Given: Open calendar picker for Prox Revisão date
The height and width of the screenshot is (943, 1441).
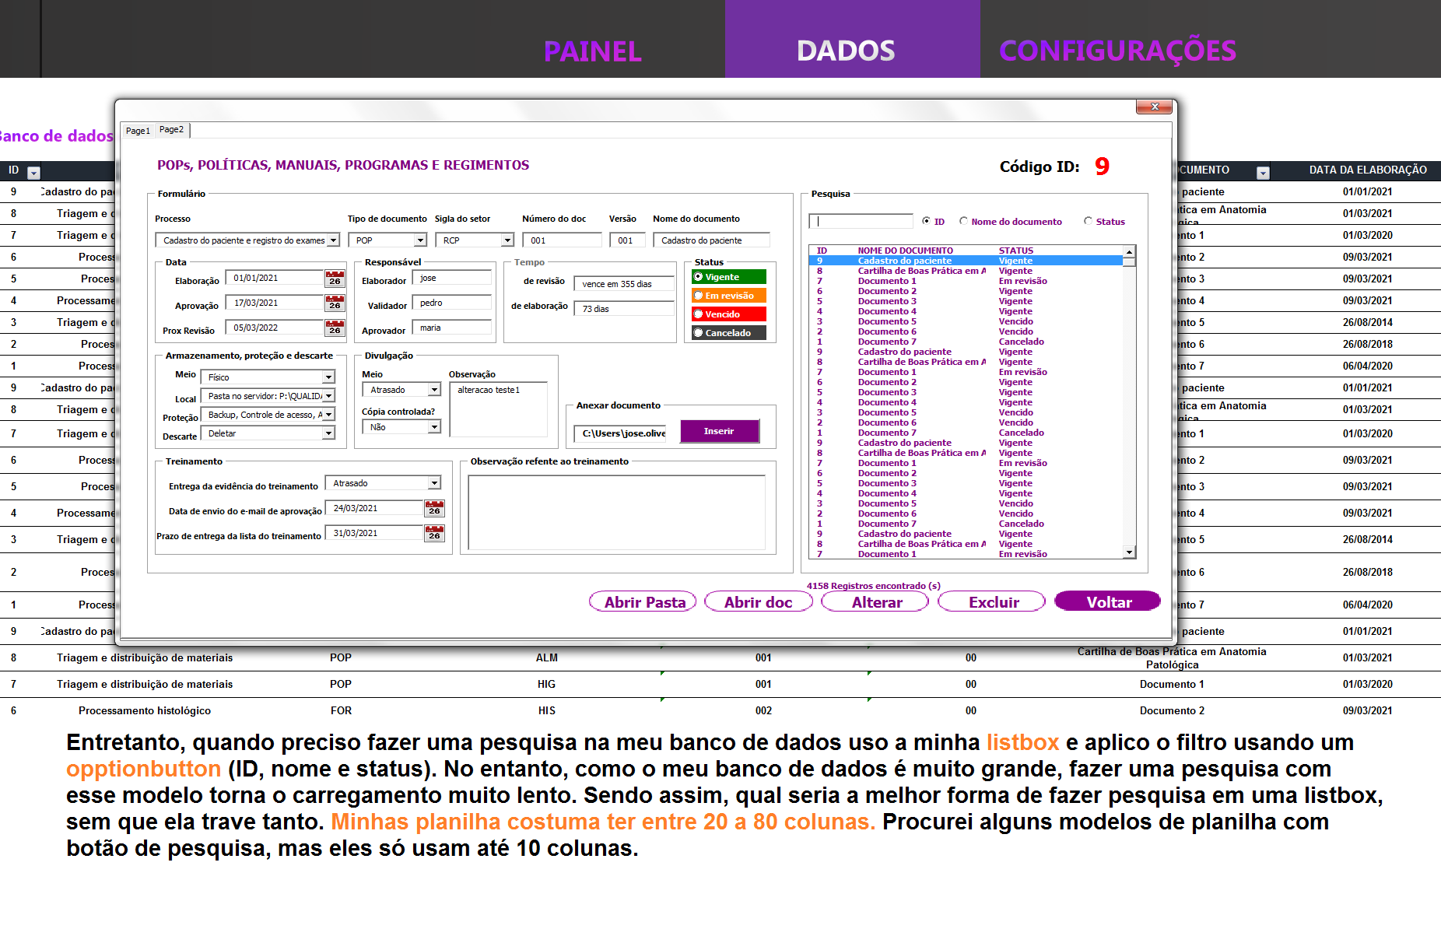Looking at the screenshot, I should point(335,328).
